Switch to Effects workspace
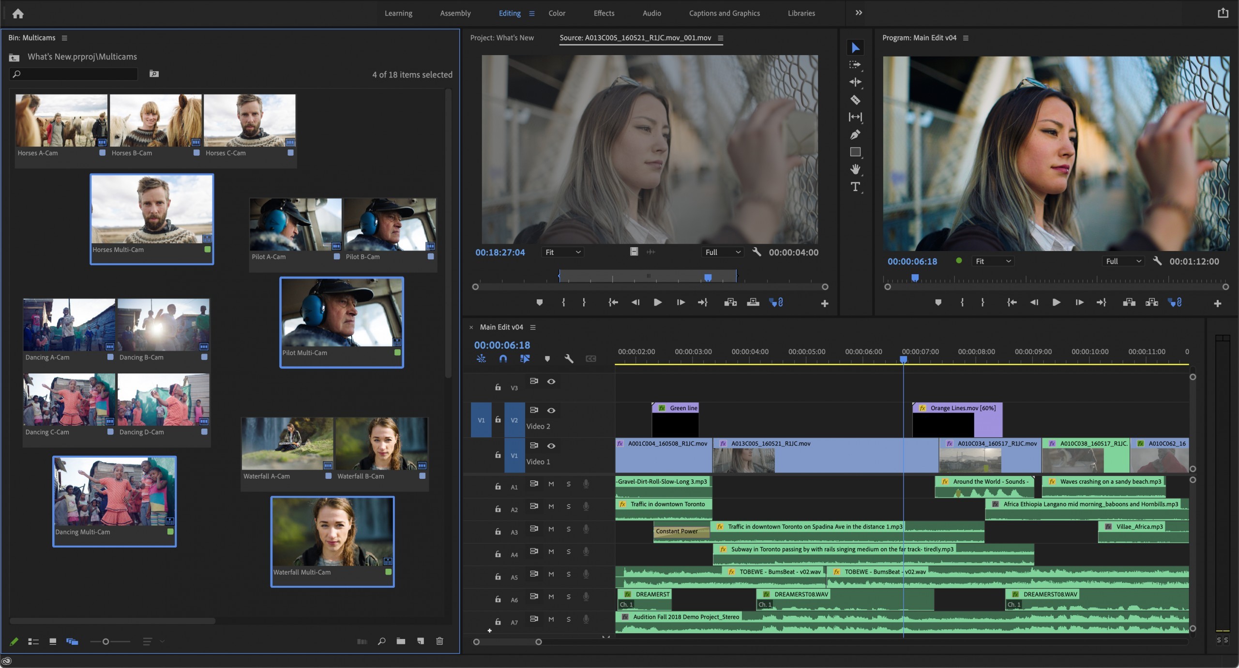This screenshot has width=1239, height=668. click(x=604, y=13)
